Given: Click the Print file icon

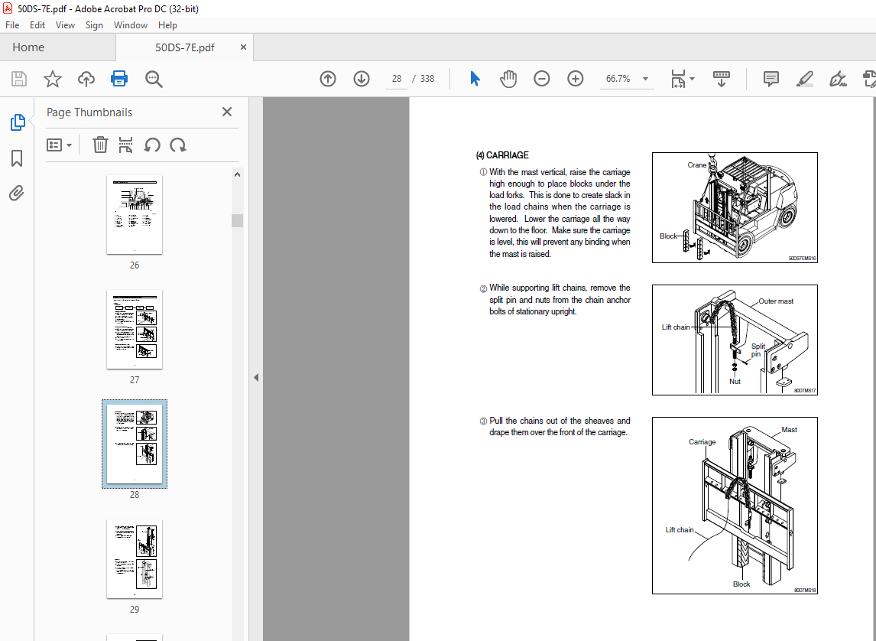Looking at the screenshot, I should 119,79.
